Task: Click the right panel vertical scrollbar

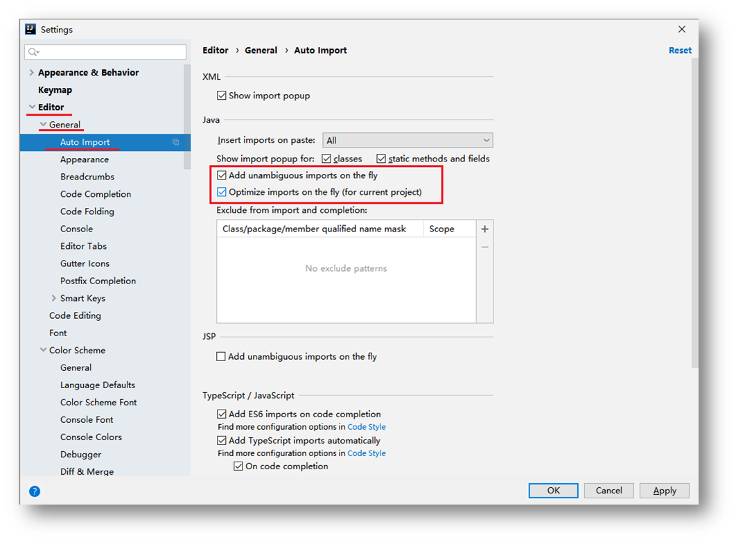Action: pos(694,213)
